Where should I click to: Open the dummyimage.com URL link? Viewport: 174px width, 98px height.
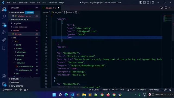point(88,65)
